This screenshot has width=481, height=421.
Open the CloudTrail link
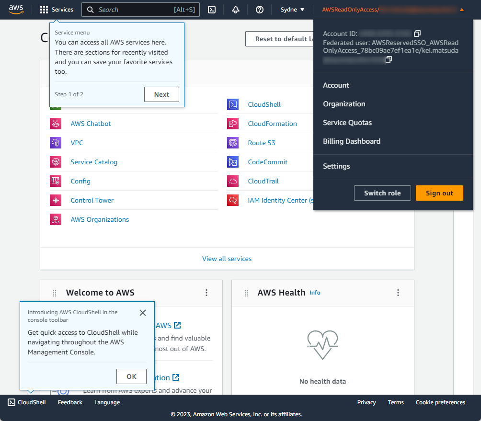click(x=263, y=181)
